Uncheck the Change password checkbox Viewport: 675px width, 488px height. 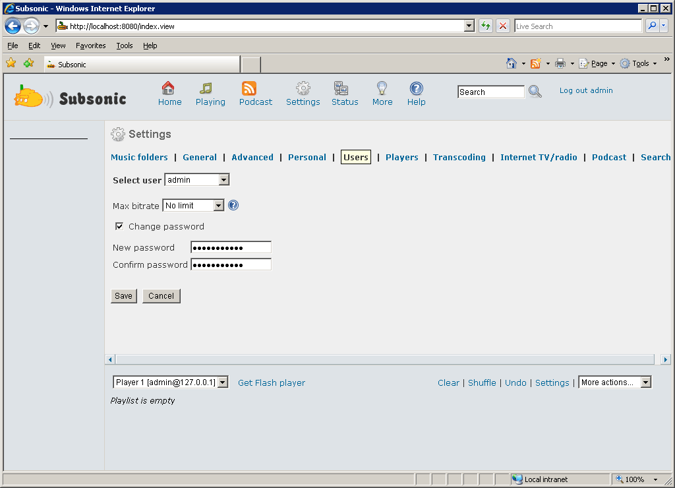[119, 226]
